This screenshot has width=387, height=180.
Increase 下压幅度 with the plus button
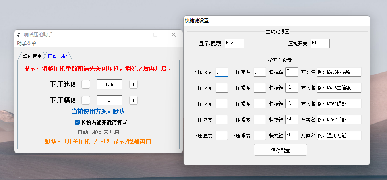pyautogui.click(x=134, y=100)
